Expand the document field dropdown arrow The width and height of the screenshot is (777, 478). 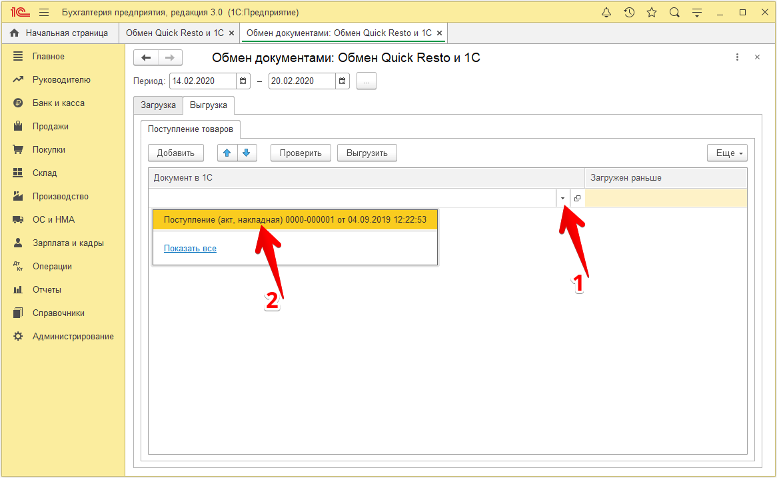click(x=562, y=198)
